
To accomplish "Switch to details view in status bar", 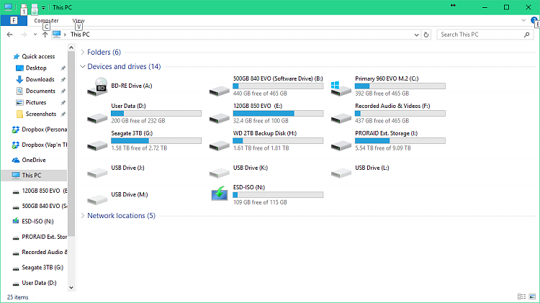I will tap(521, 297).
